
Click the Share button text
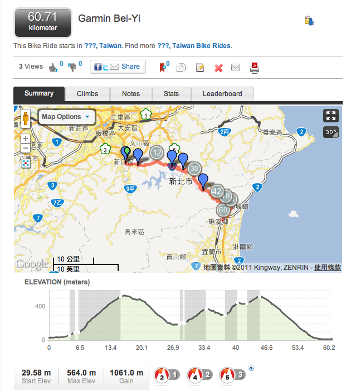(130, 66)
